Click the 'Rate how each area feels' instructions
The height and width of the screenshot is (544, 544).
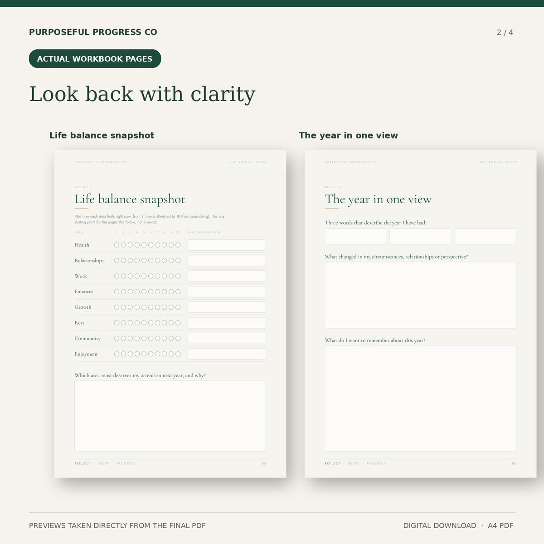(x=149, y=219)
